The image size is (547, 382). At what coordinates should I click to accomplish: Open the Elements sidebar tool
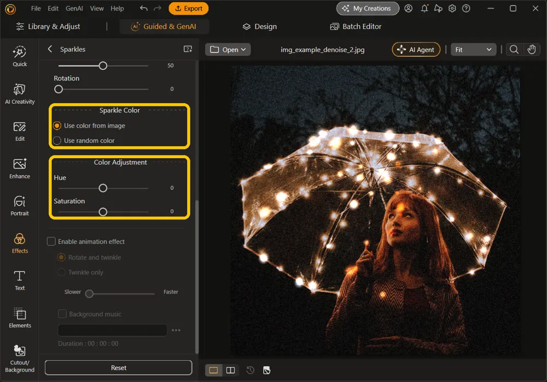coord(20,318)
